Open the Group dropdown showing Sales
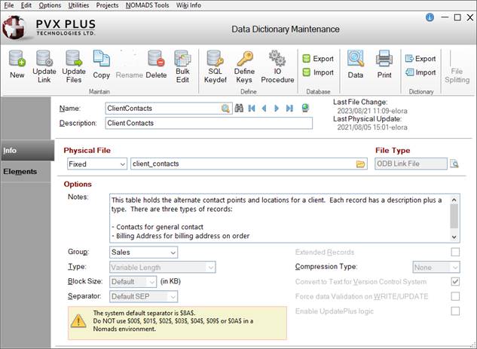 coord(144,253)
